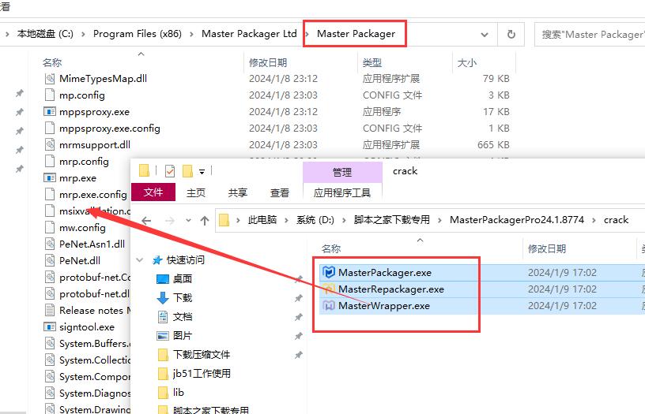Open jb51工作使用 folder in sidebar
The image size is (645, 414).
202,373
